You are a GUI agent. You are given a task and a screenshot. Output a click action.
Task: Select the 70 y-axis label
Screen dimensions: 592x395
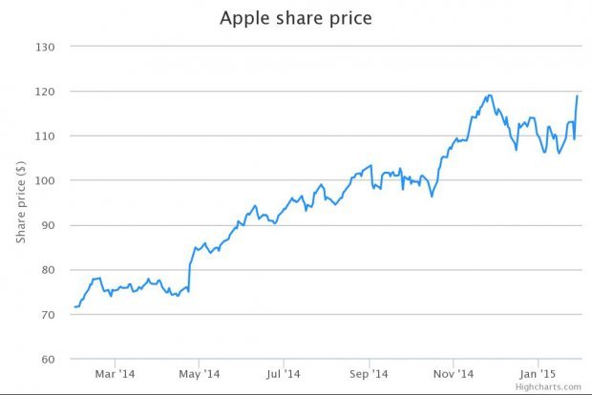50,315
